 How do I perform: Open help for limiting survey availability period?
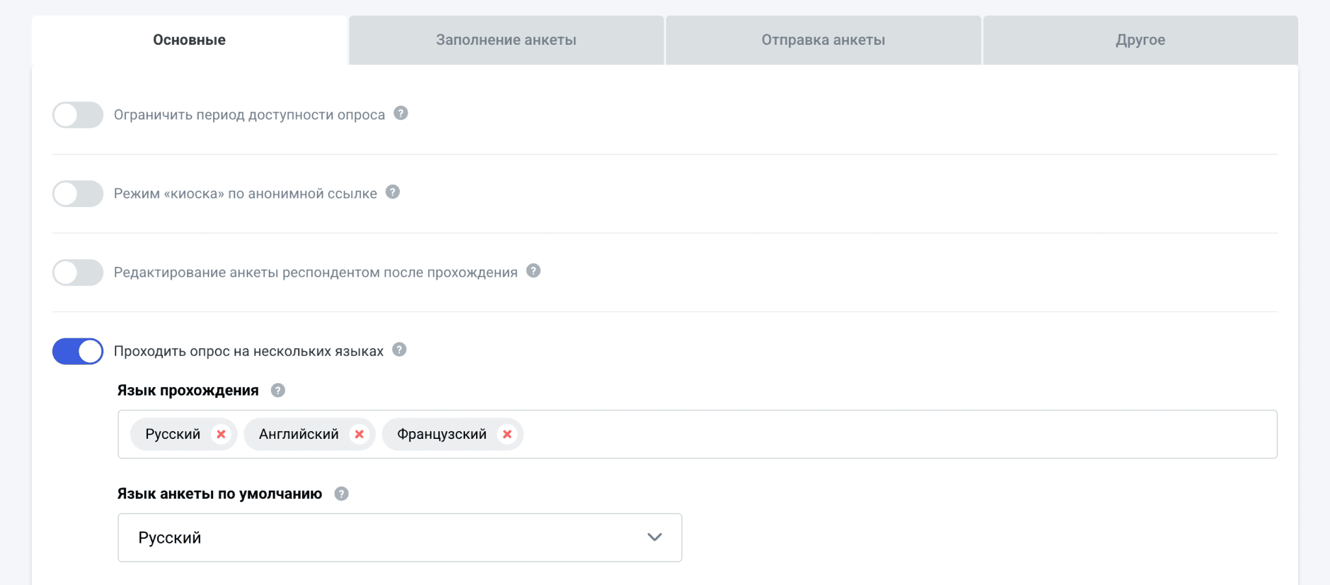click(x=401, y=114)
